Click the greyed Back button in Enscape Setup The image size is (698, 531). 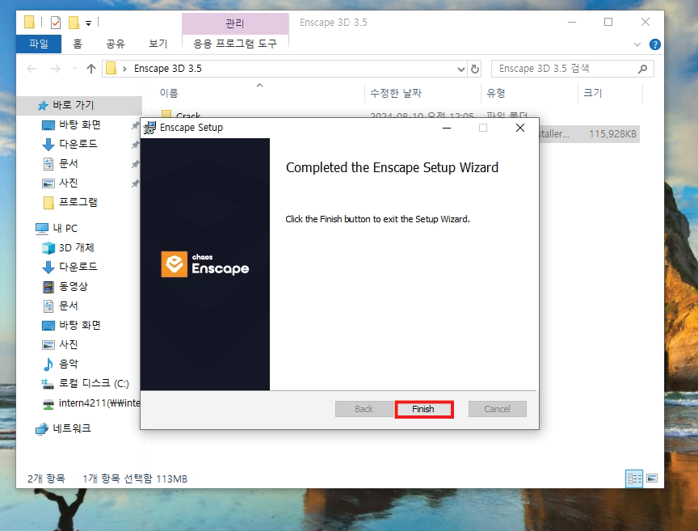pos(364,409)
